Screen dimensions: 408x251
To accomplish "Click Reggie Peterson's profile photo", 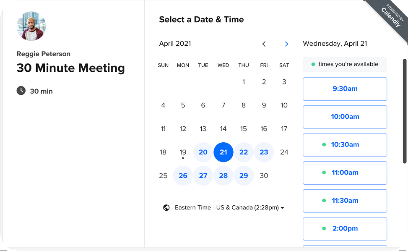I will click(x=31, y=26).
